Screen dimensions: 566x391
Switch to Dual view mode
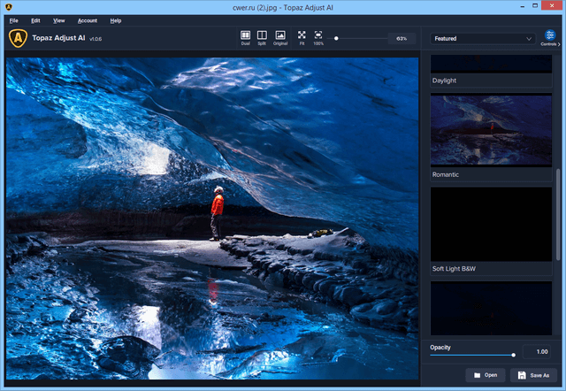pyautogui.click(x=245, y=37)
